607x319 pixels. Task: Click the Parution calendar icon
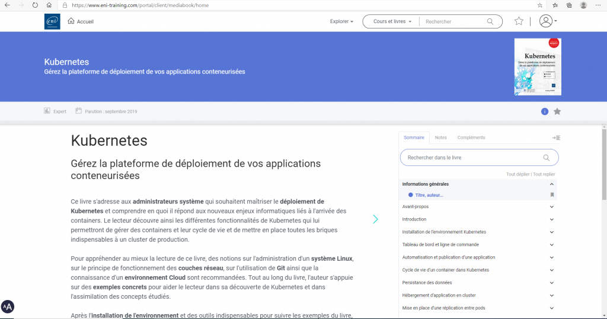click(78, 111)
